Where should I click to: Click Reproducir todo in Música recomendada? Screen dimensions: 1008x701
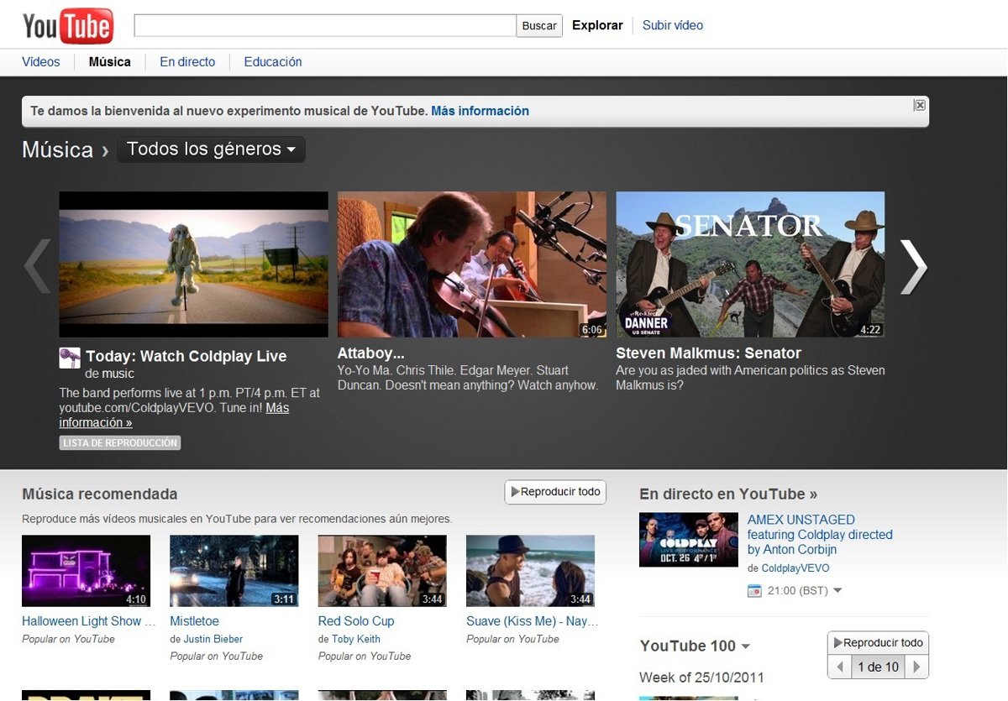tap(554, 492)
